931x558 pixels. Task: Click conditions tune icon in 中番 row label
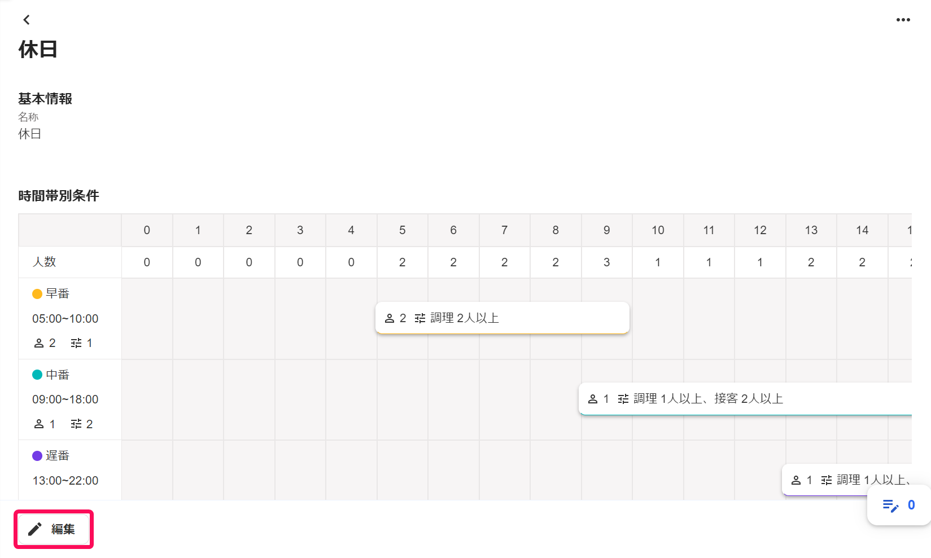[76, 424]
